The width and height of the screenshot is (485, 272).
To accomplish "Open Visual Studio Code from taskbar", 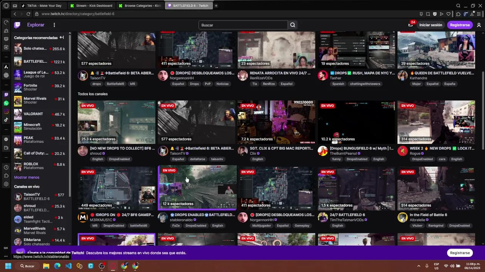I will pyautogui.click(x=68, y=266).
